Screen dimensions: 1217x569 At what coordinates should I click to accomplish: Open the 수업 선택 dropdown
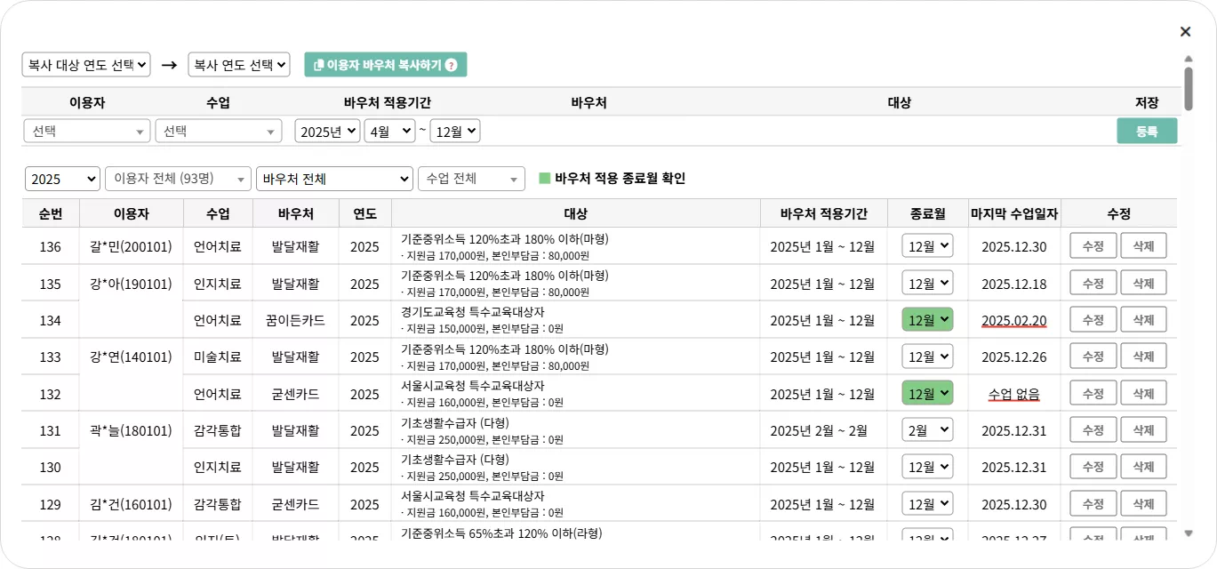click(218, 131)
